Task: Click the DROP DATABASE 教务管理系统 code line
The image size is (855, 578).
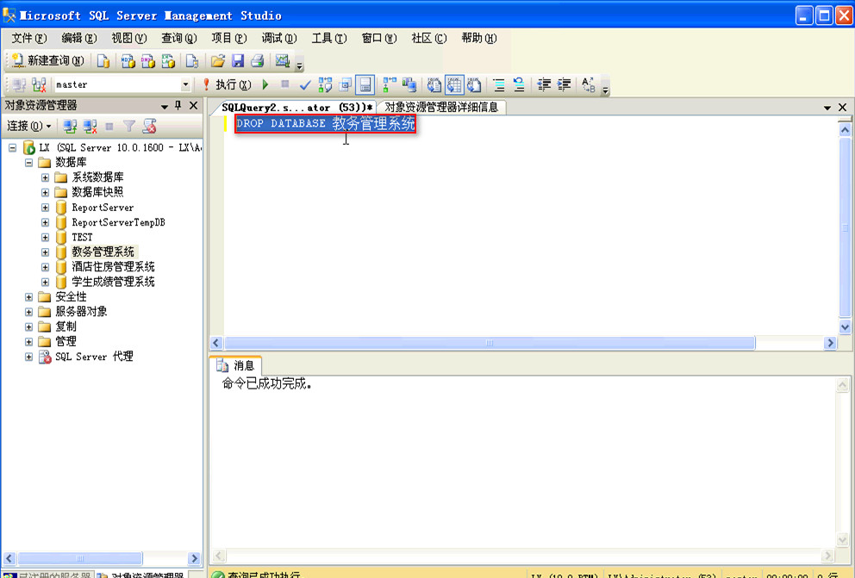Action: (326, 124)
